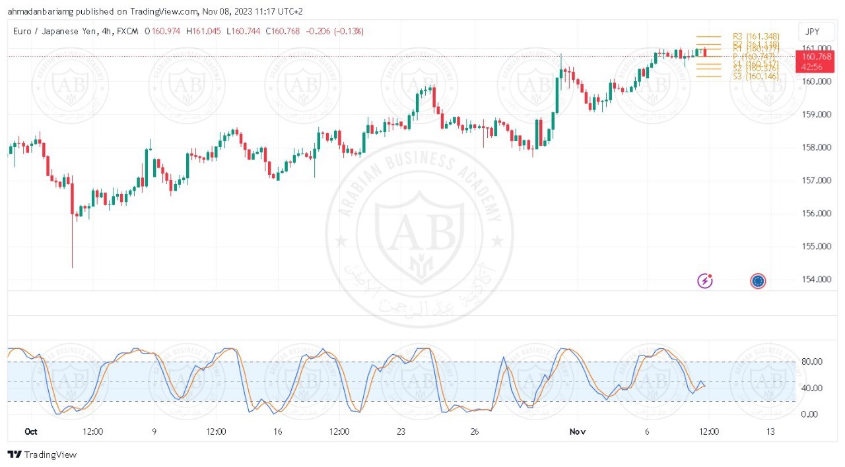Click the 158.000 price axis label

coord(815,148)
